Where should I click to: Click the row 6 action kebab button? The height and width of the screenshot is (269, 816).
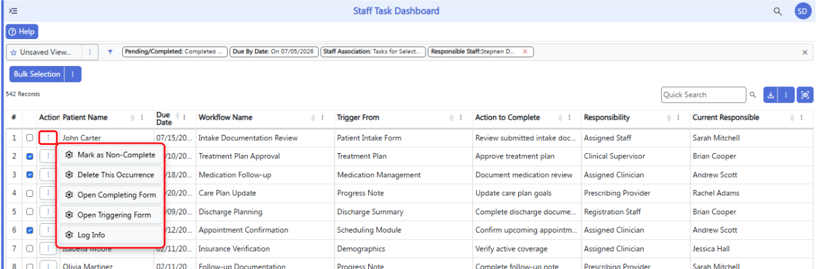click(x=47, y=231)
